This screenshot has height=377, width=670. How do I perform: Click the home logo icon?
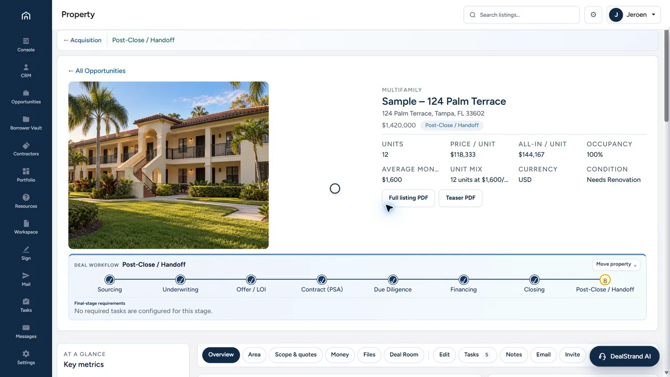(x=26, y=15)
